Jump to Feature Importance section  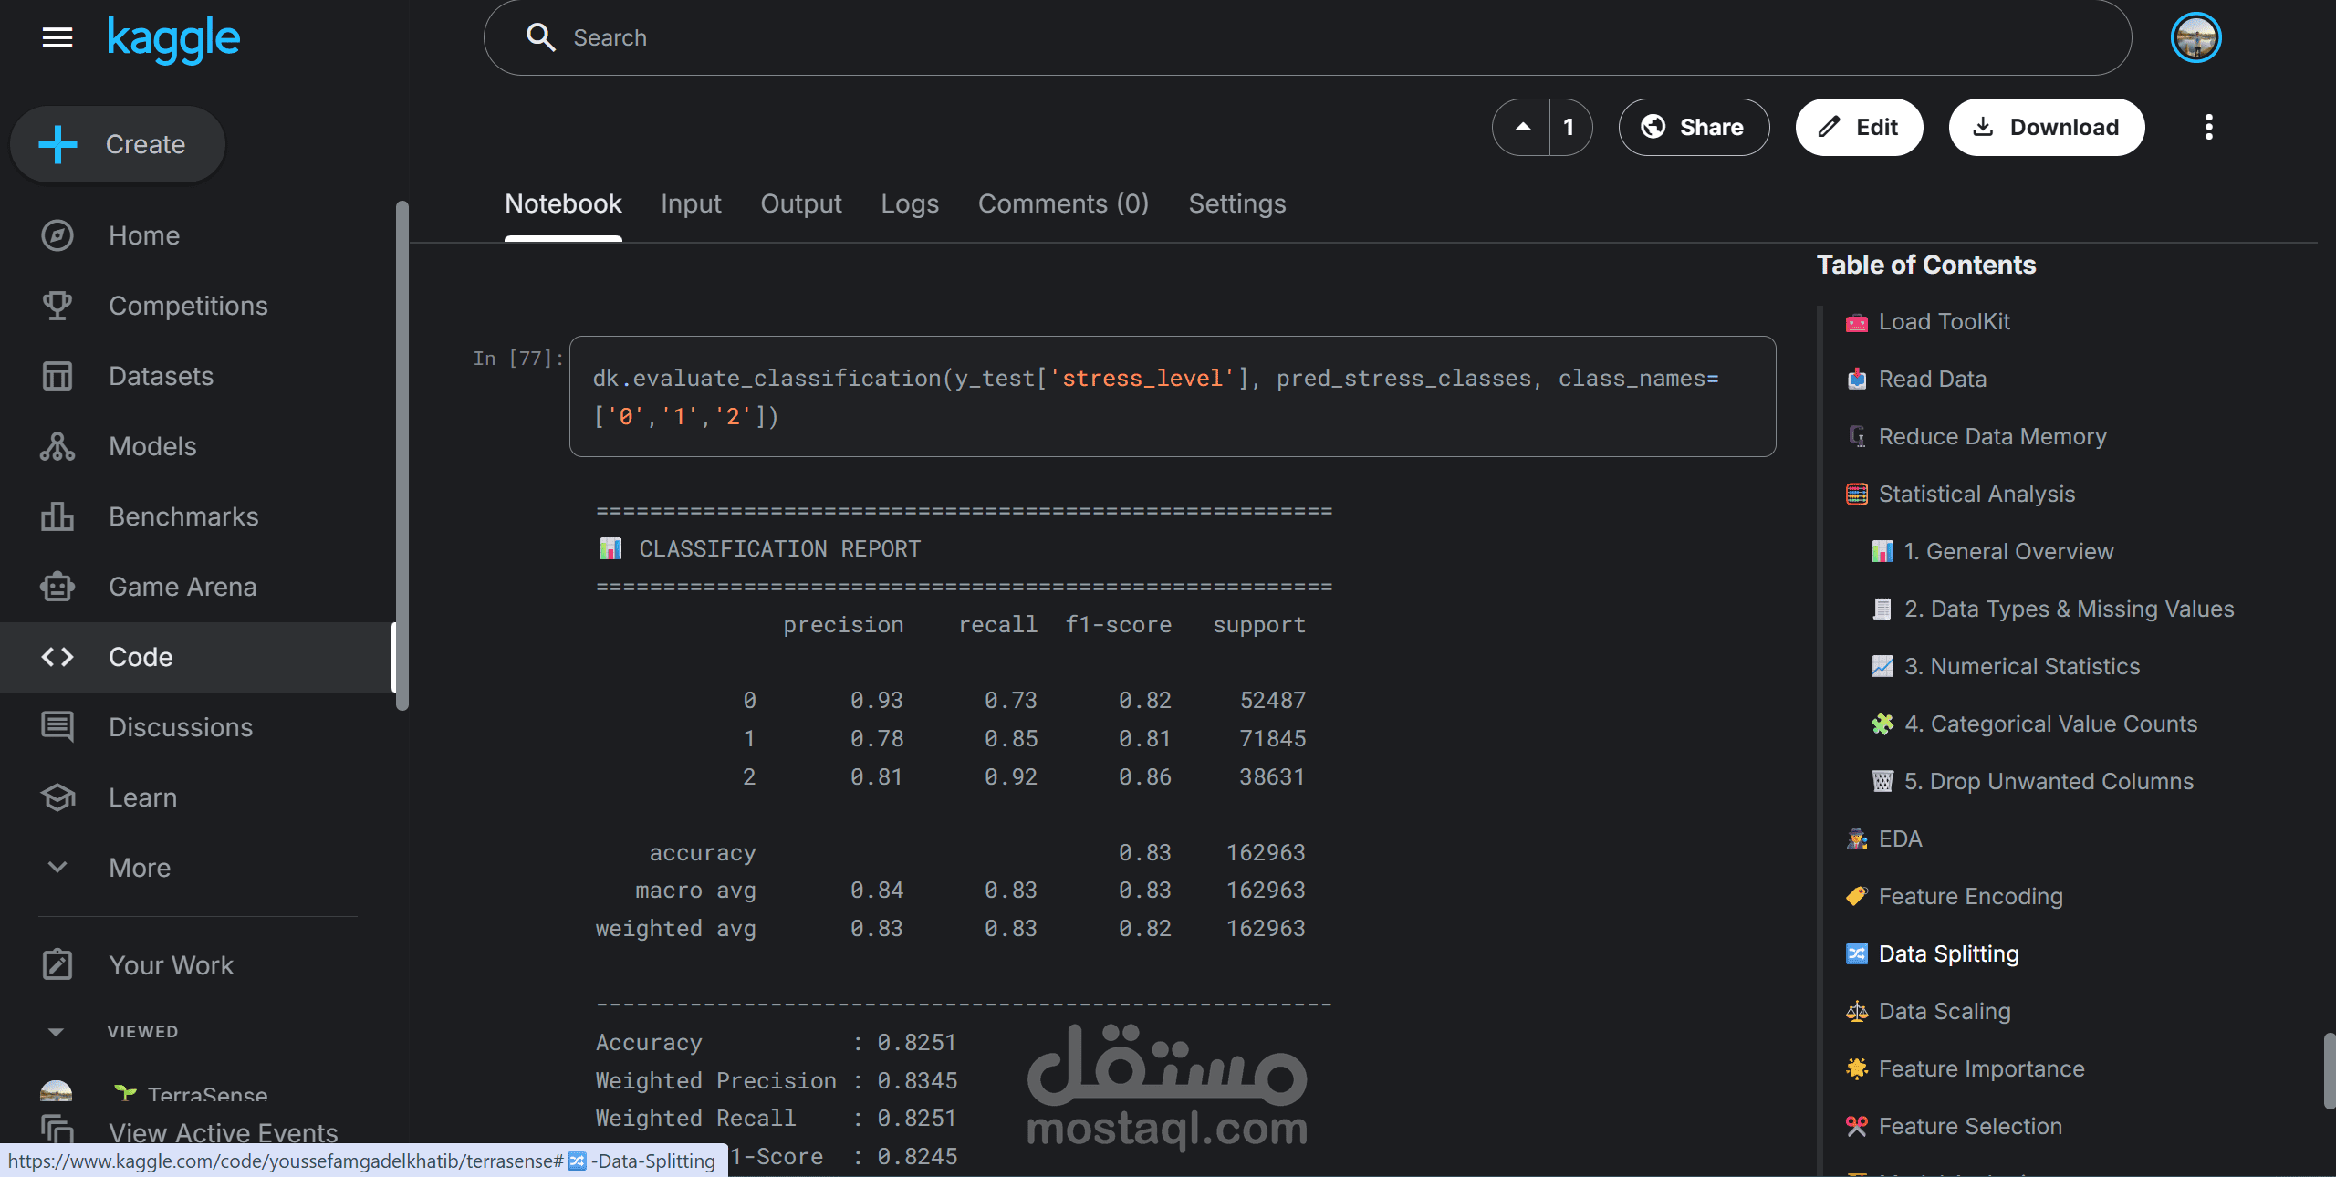pos(1981,1068)
